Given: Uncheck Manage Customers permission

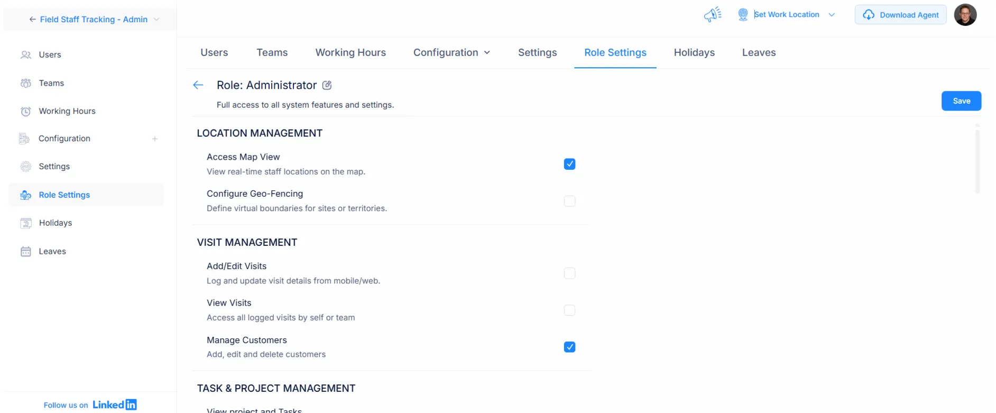Looking at the screenshot, I should tap(569, 347).
